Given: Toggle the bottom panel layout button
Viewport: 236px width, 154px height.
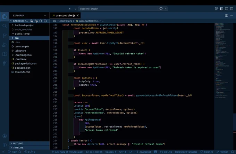Looking at the screenshot, I should [227, 9].
